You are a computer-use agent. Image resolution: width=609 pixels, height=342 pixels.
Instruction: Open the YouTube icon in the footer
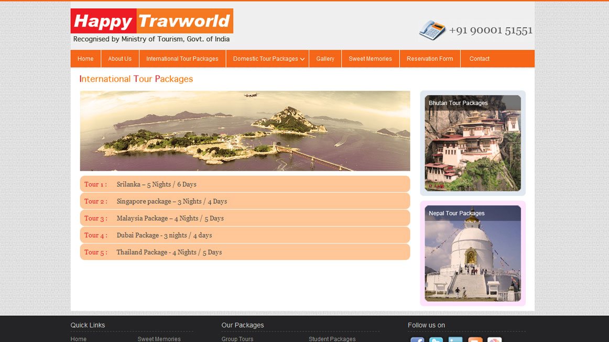[x=474, y=340]
